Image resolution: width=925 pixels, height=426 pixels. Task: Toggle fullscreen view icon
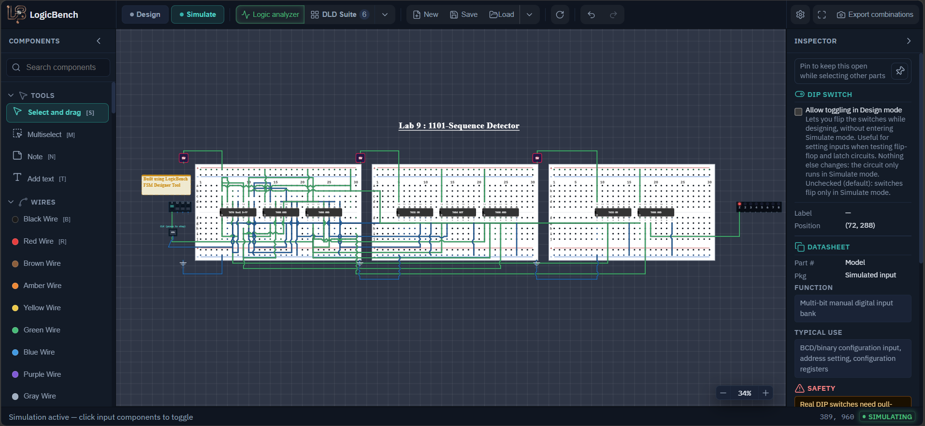pyautogui.click(x=822, y=14)
